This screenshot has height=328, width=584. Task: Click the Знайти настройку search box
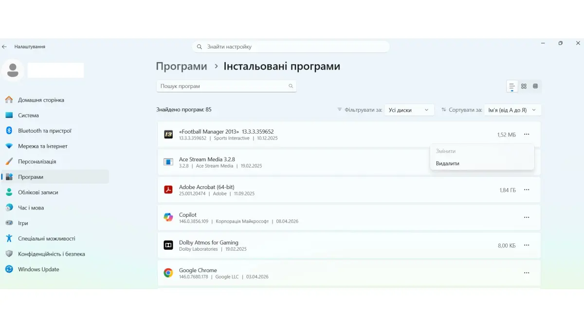291,47
